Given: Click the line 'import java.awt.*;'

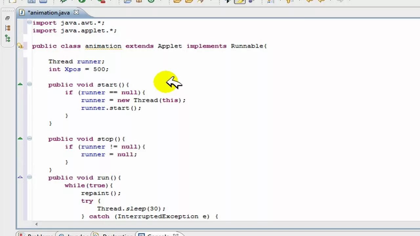Looking at the screenshot, I should click(68, 23).
